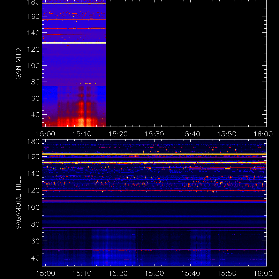Select the 60 tick label on San Vito plot
Screen dimensions: 279x279
click(35, 98)
